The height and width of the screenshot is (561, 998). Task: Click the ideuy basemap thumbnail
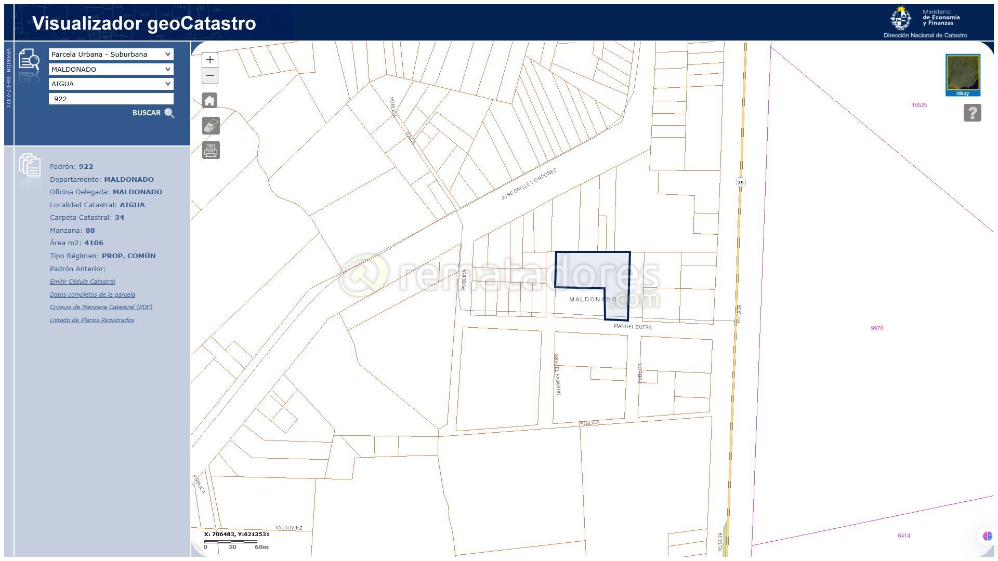click(x=963, y=75)
